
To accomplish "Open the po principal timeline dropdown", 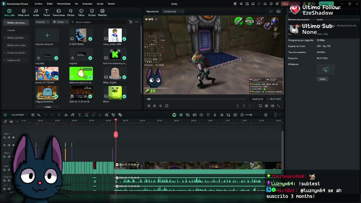I will (19, 115).
